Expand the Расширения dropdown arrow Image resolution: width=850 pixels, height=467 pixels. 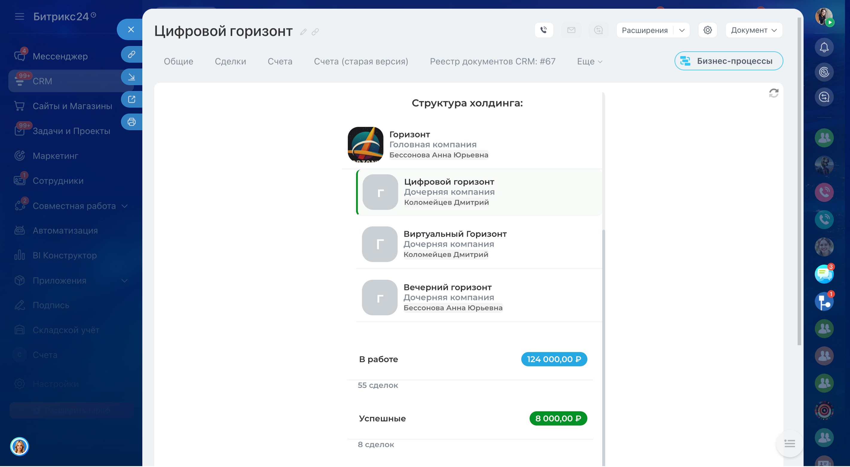(x=682, y=30)
